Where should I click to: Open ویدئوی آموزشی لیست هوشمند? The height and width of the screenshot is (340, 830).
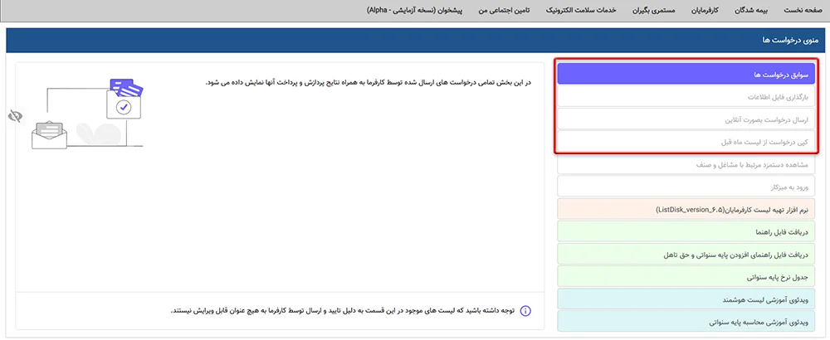click(x=686, y=299)
